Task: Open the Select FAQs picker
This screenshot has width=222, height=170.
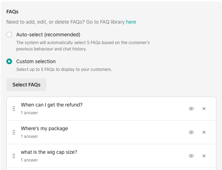Action: (27, 85)
